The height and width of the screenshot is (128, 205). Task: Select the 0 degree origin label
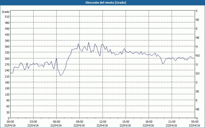[x=9, y=118]
